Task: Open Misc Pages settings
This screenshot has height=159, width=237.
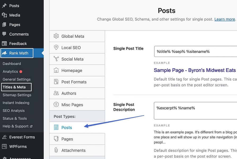Action: click(56, 105)
